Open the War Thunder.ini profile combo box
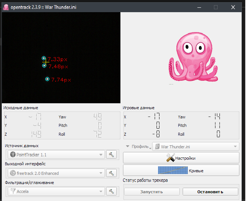Viewport: 246px width, 201px height. pyautogui.click(x=195, y=147)
